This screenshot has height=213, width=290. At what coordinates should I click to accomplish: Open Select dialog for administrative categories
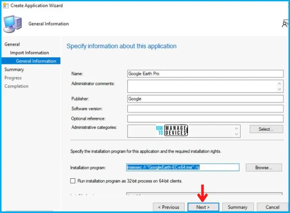pyautogui.click(x=266, y=129)
